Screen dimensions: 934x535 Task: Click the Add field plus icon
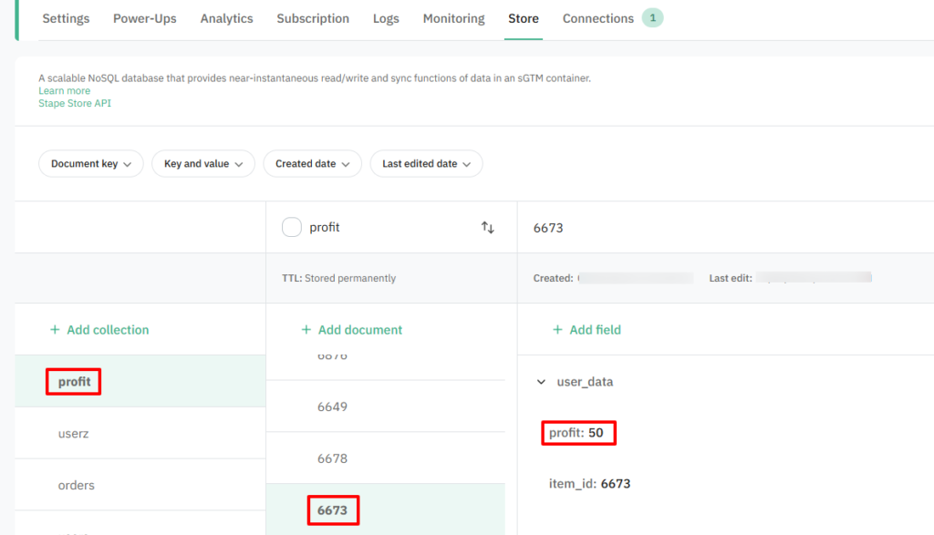click(x=557, y=330)
